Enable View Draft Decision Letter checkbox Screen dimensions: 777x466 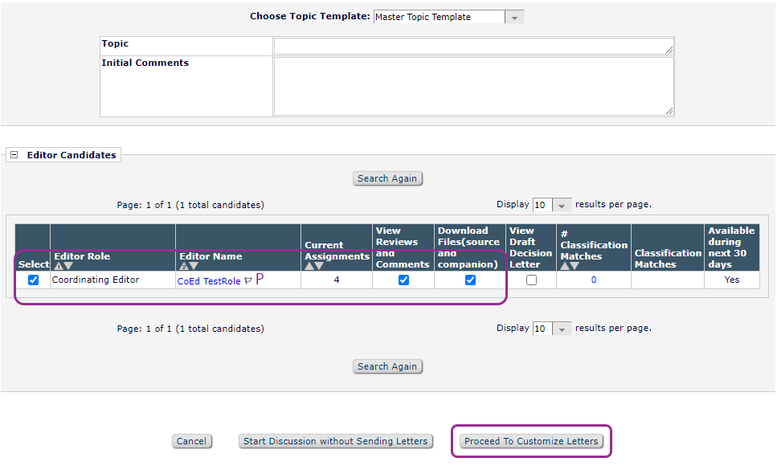[531, 280]
